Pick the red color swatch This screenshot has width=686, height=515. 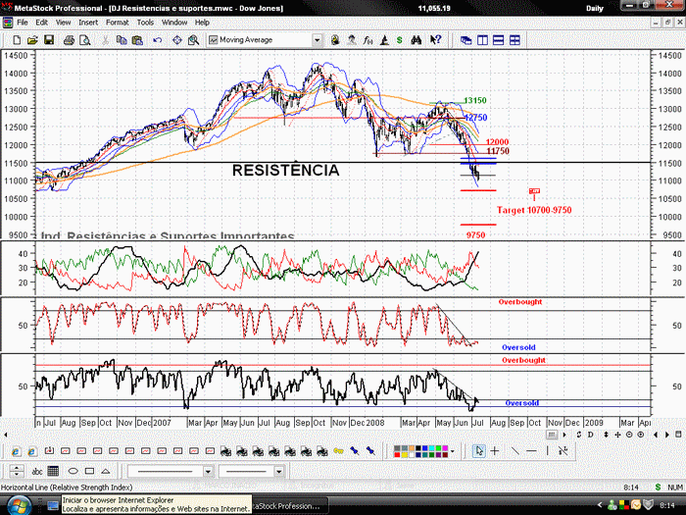(x=397, y=455)
